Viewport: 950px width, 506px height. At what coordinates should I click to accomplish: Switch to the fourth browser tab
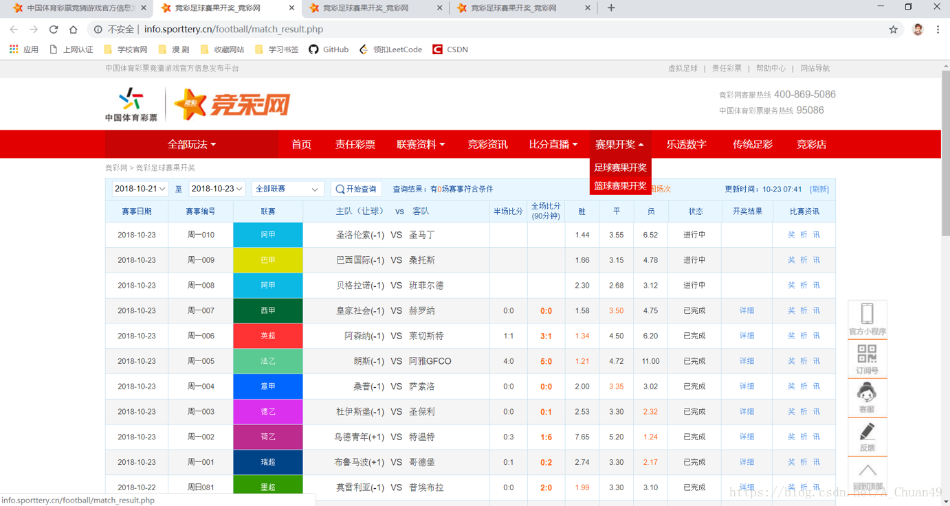coord(522,8)
